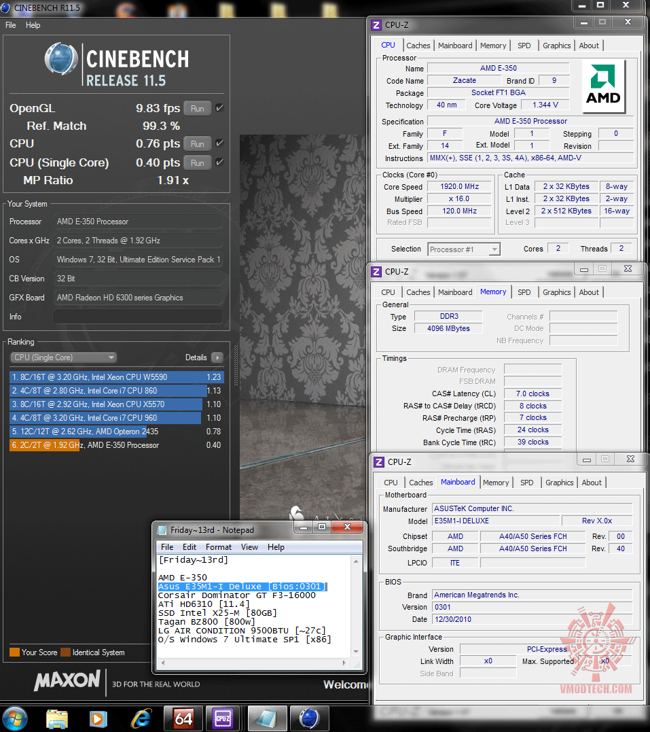Toggle the CPU (Single Core) test checkbox

coord(219,162)
